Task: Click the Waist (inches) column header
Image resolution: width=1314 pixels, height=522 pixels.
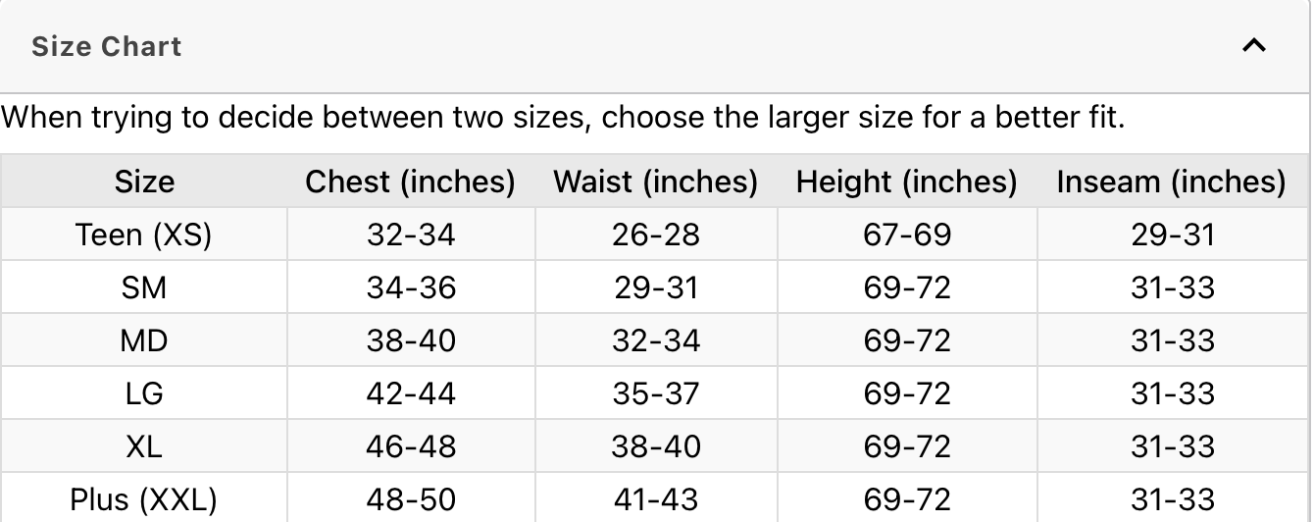Action: [x=655, y=182]
